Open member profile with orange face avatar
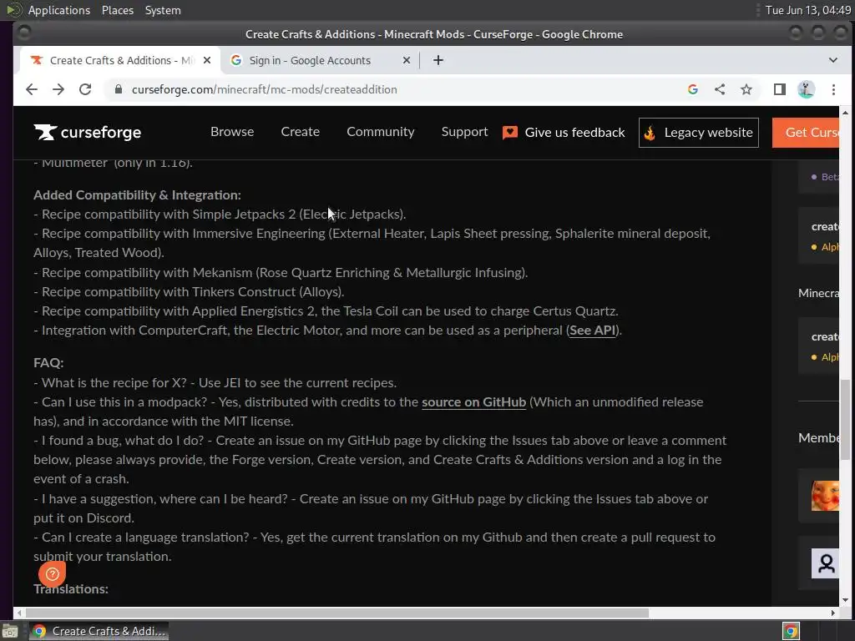Image resolution: width=855 pixels, height=641 pixels. (x=825, y=496)
